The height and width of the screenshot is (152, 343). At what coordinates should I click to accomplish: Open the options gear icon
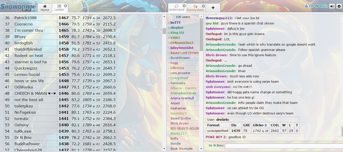pos(339,6)
